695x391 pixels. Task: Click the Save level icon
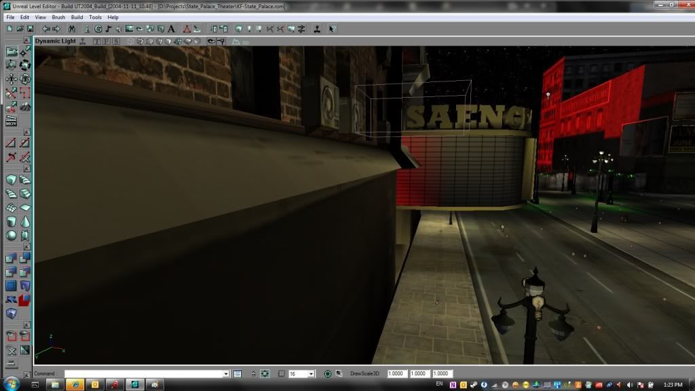(31, 29)
